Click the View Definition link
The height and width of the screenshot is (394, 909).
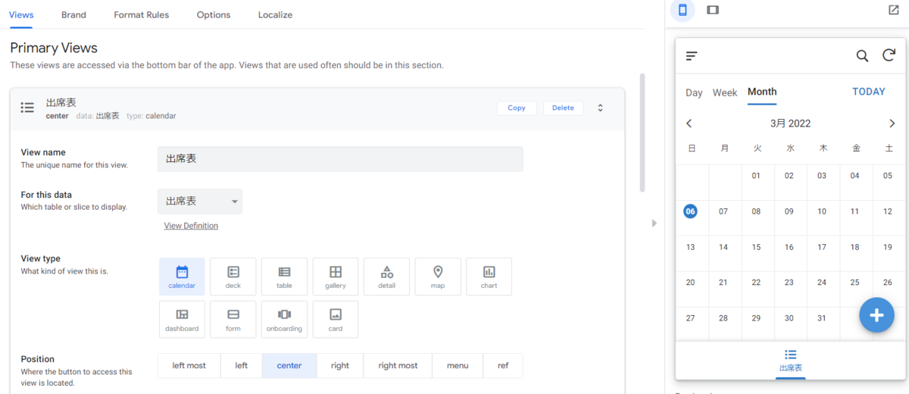pos(191,226)
